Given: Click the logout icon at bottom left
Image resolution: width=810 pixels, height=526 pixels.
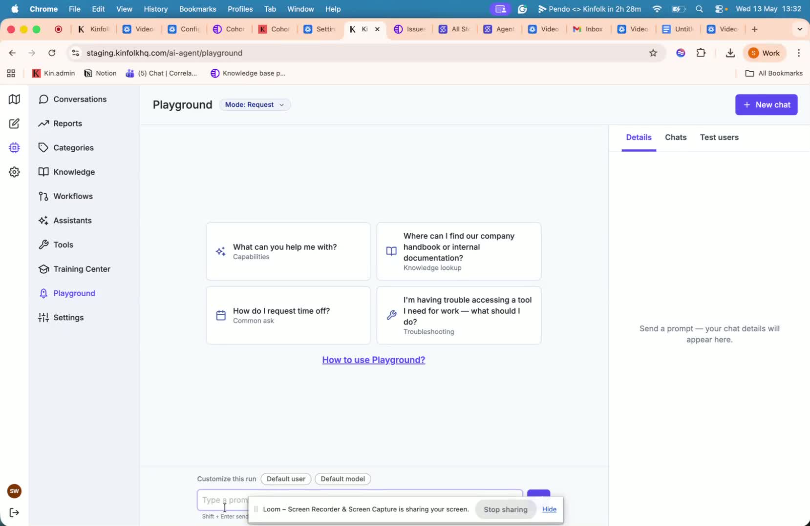Looking at the screenshot, I should pyautogui.click(x=14, y=512).
